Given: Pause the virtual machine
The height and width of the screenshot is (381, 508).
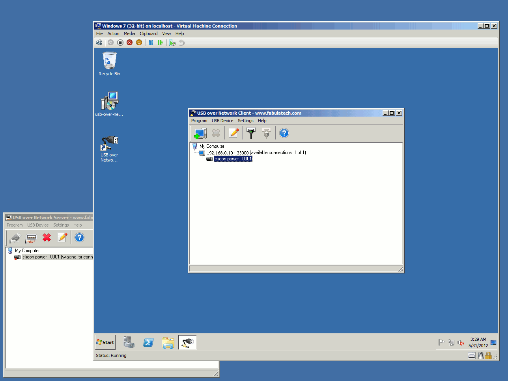Looking at the screenshot, I should coord(151,43).
